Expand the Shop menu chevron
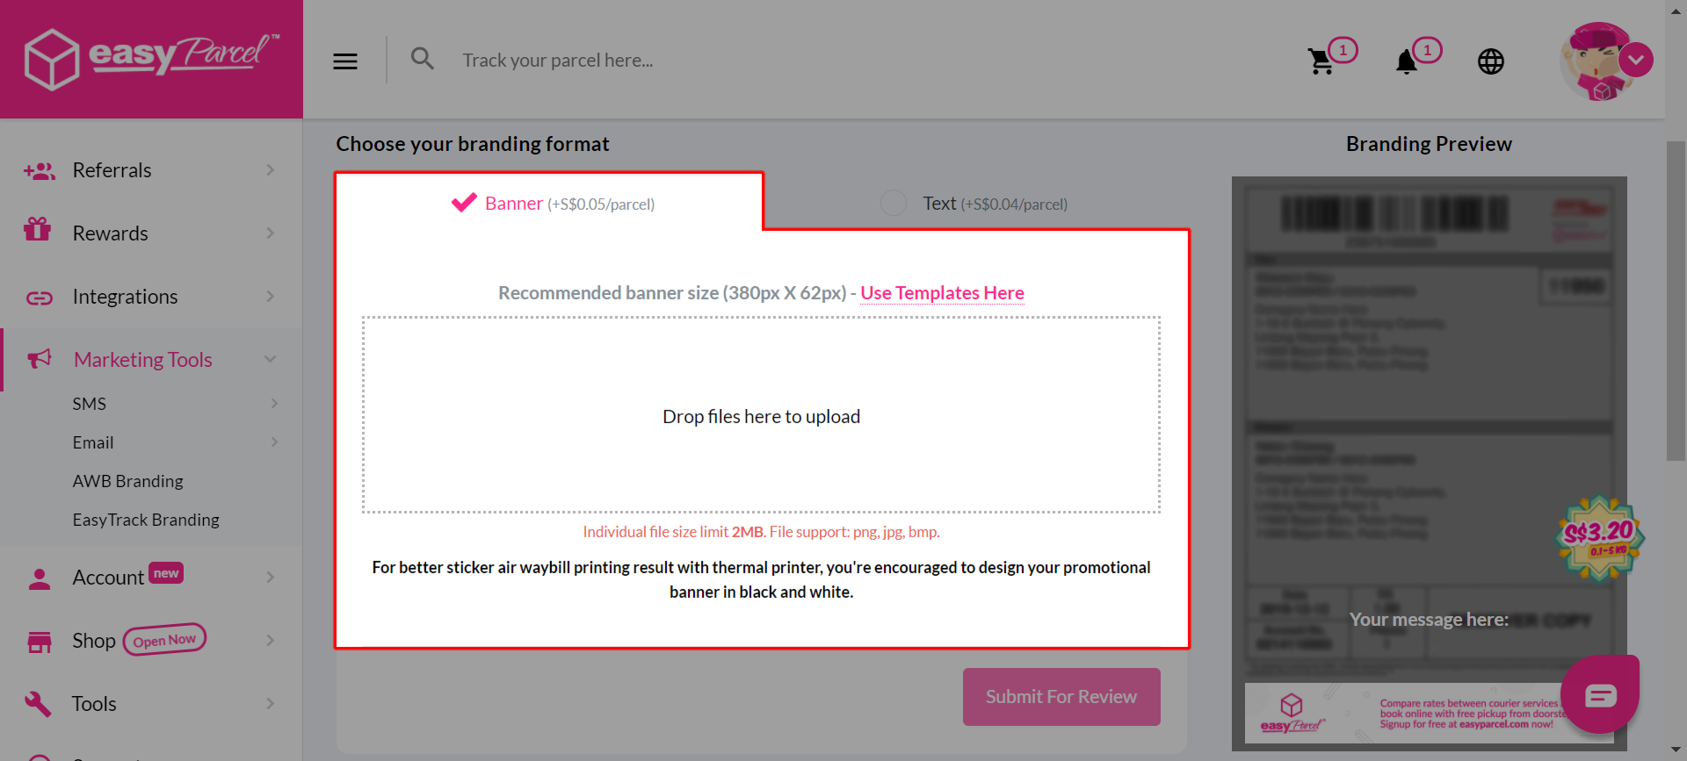 [x=271, y=640]
